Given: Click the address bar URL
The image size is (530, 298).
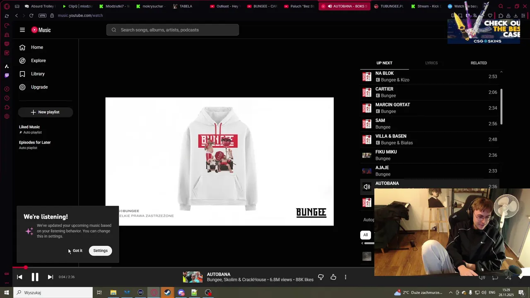Looking at the screenshot, I should (80, 15).
